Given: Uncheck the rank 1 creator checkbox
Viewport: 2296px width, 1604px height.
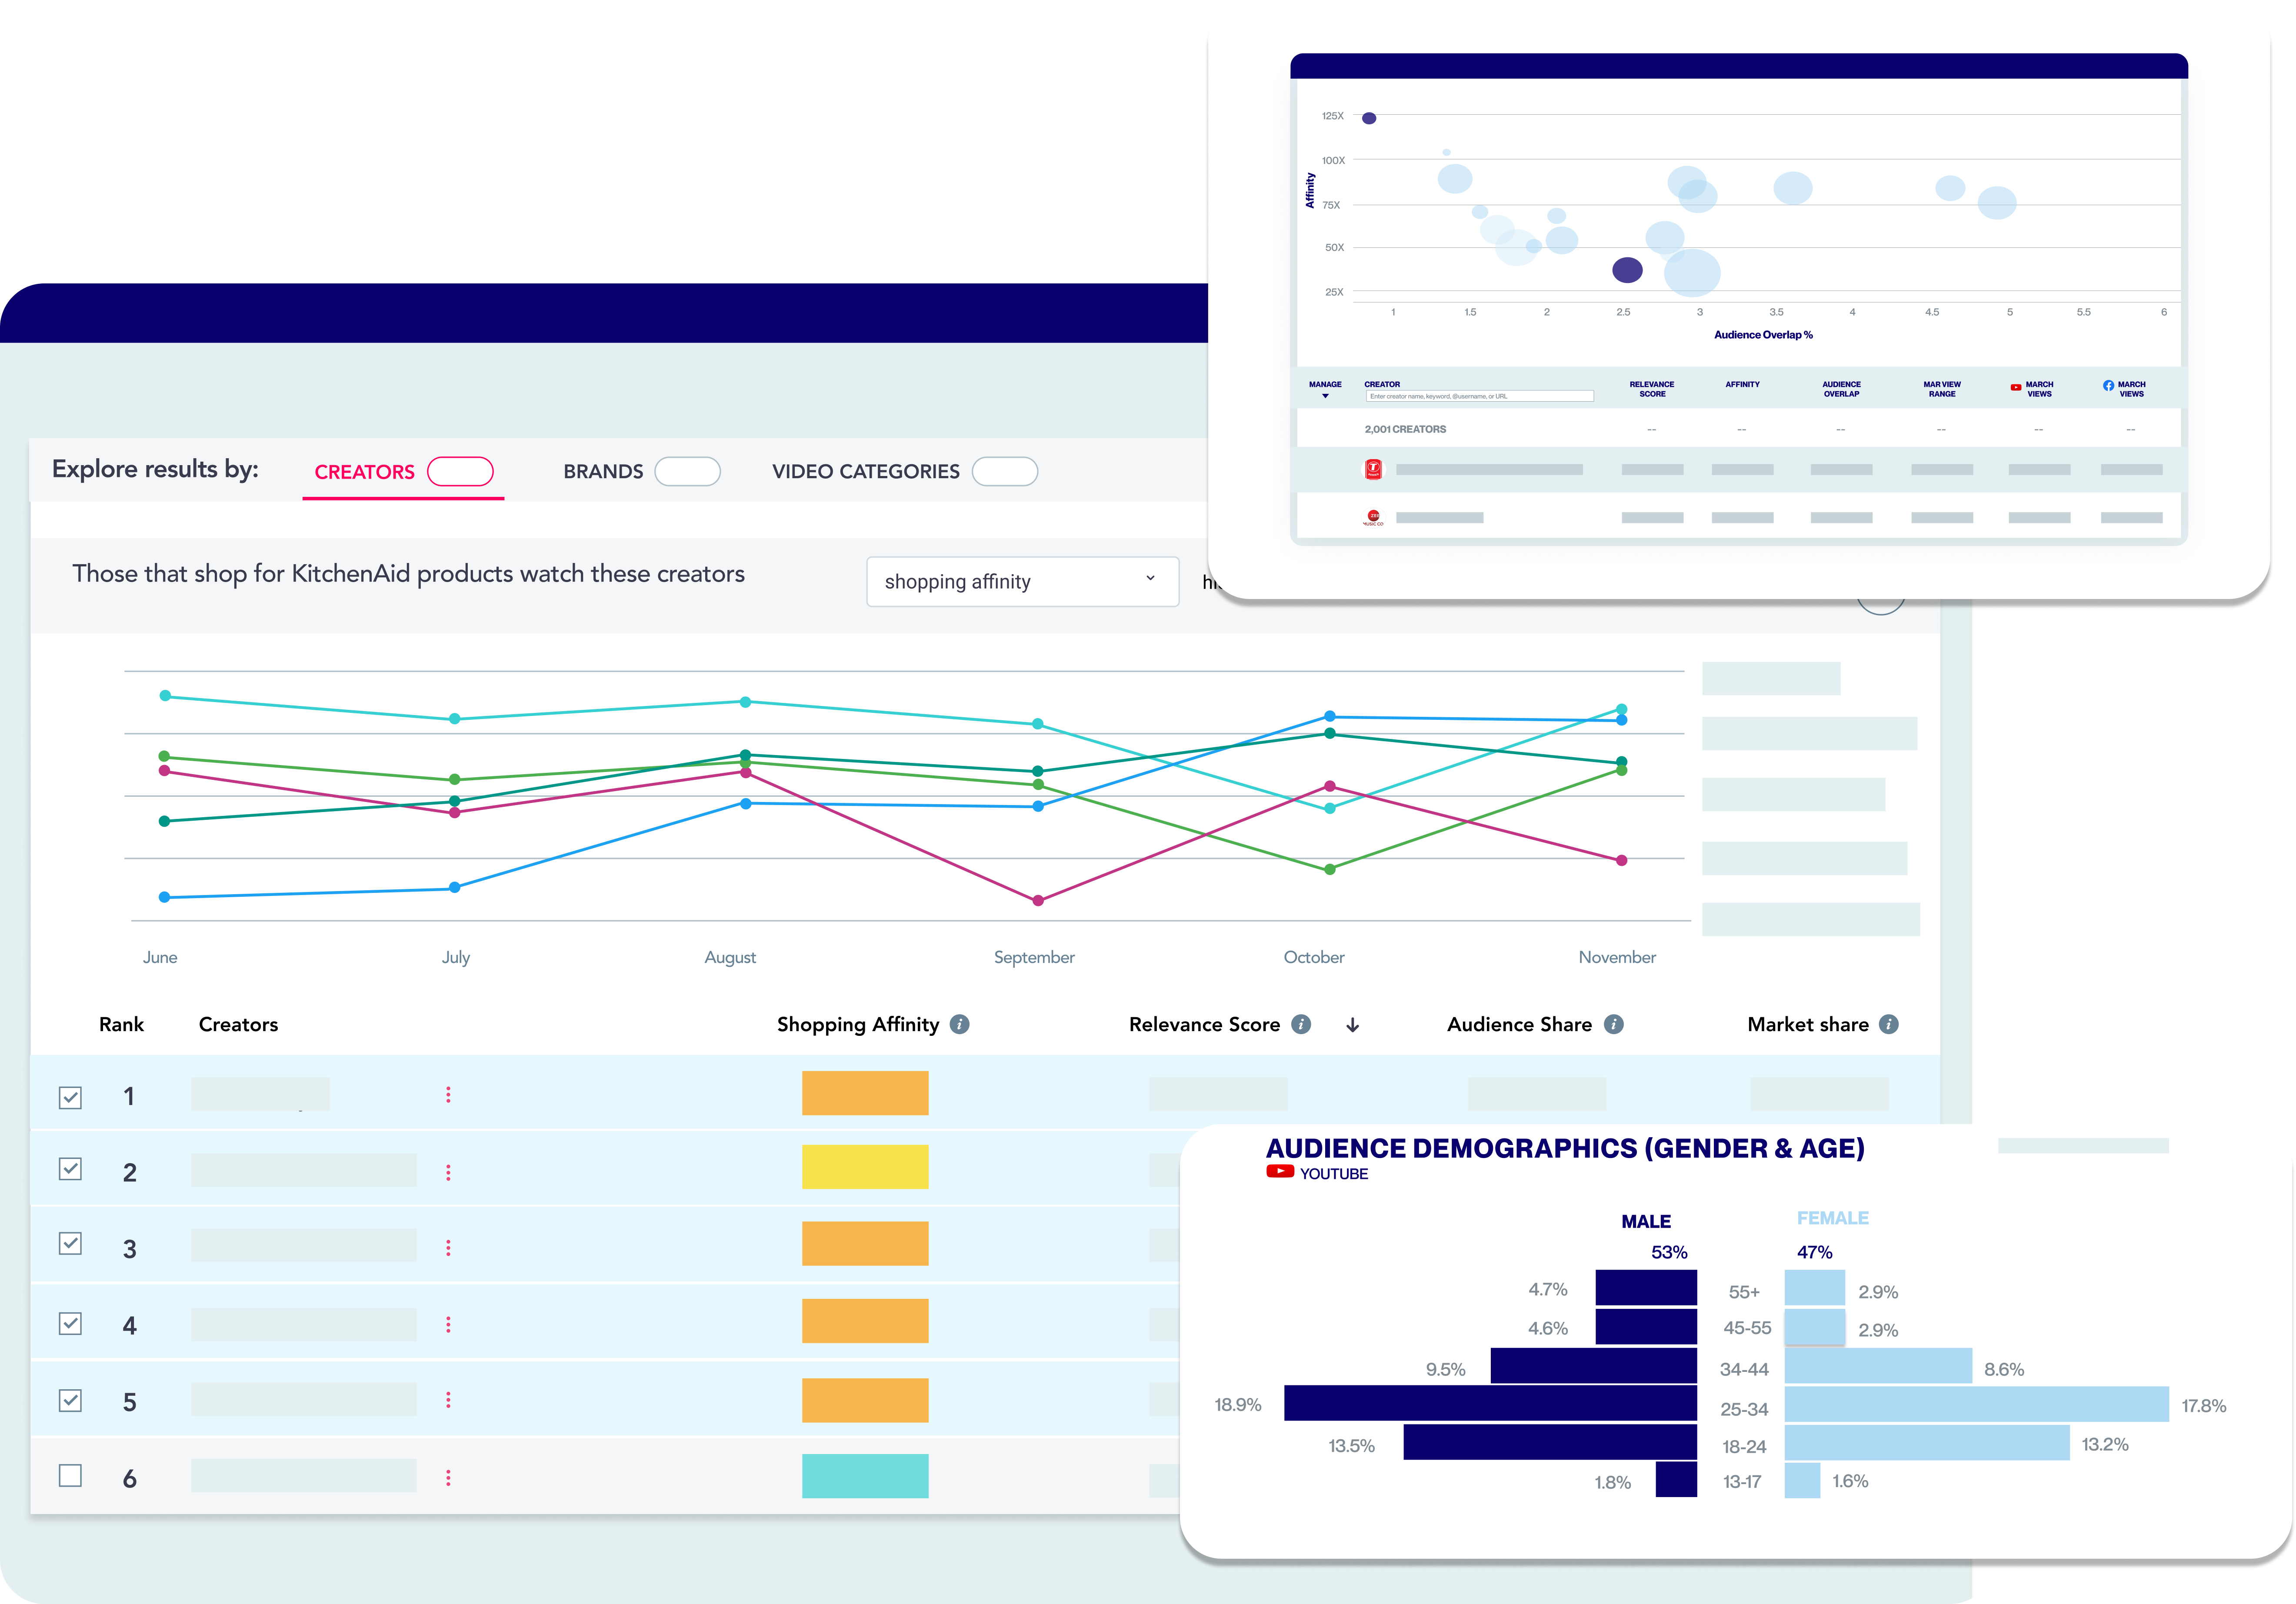Looking at the screenshot, I should 70,1097.
